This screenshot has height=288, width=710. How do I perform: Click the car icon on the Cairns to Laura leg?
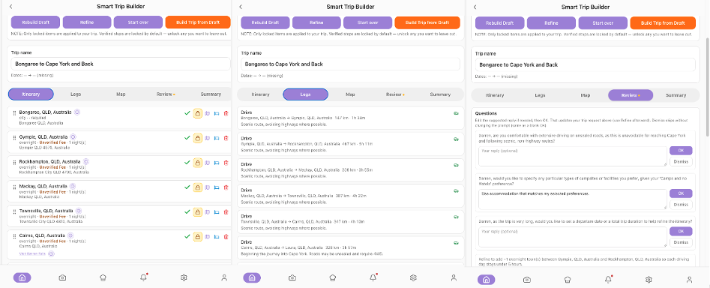click(x=456, y=243)
